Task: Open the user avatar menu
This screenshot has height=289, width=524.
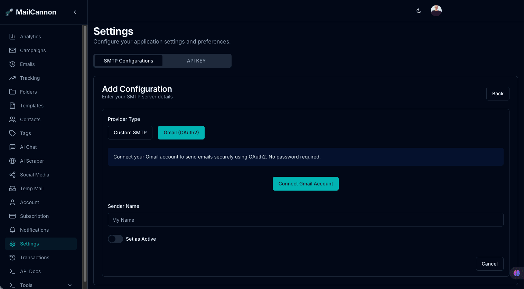Action: (x=436, y=11)
